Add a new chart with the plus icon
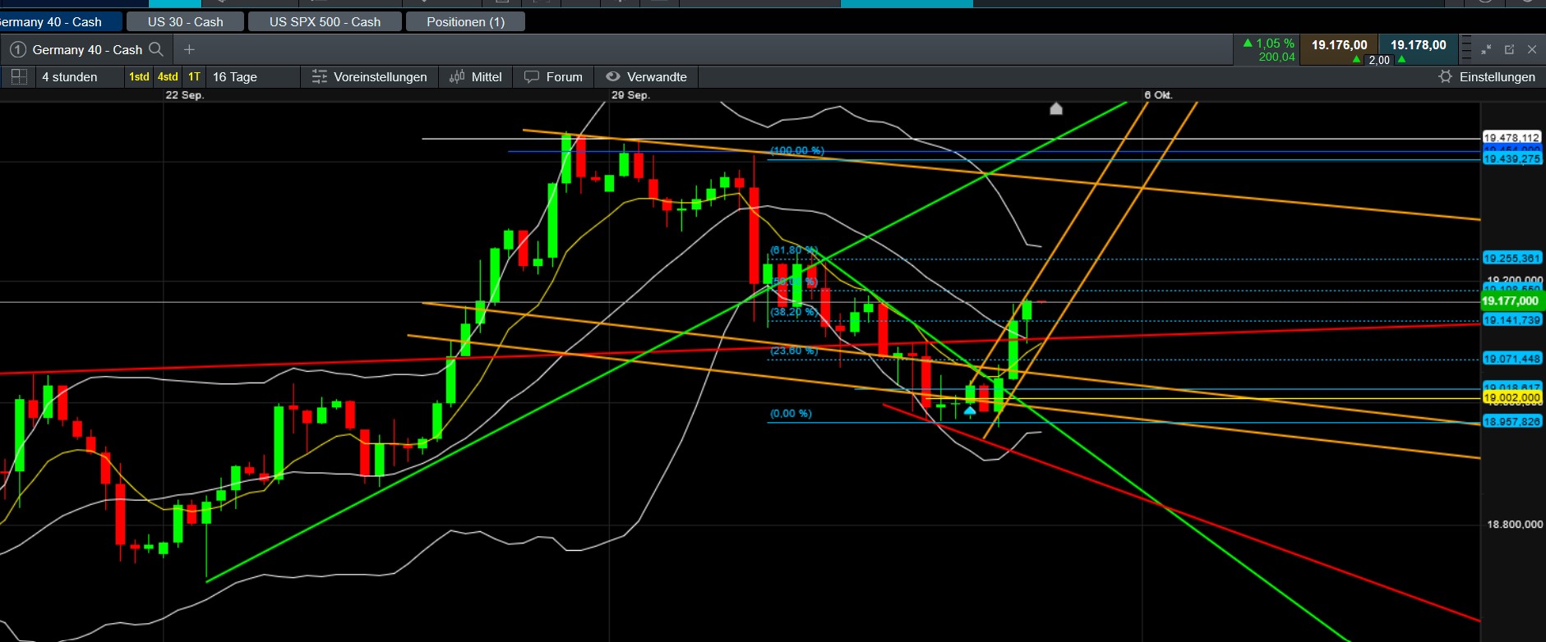The width and height of the screenshot is (1546, 642). click(x=189, y=49)
